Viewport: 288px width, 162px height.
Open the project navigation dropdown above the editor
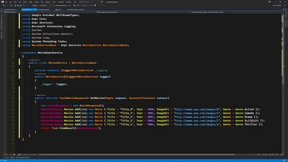[x=49, y=12]
